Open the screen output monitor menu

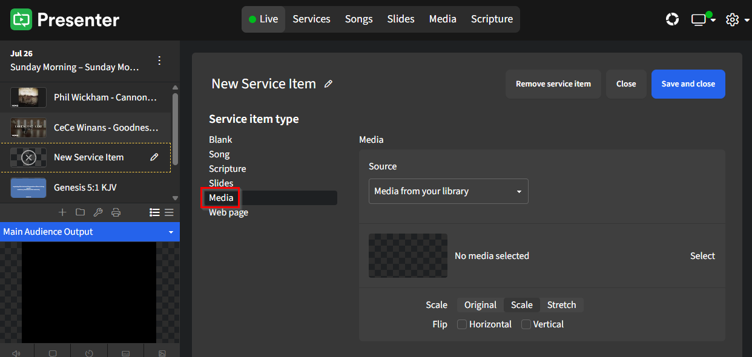(704, 19)
